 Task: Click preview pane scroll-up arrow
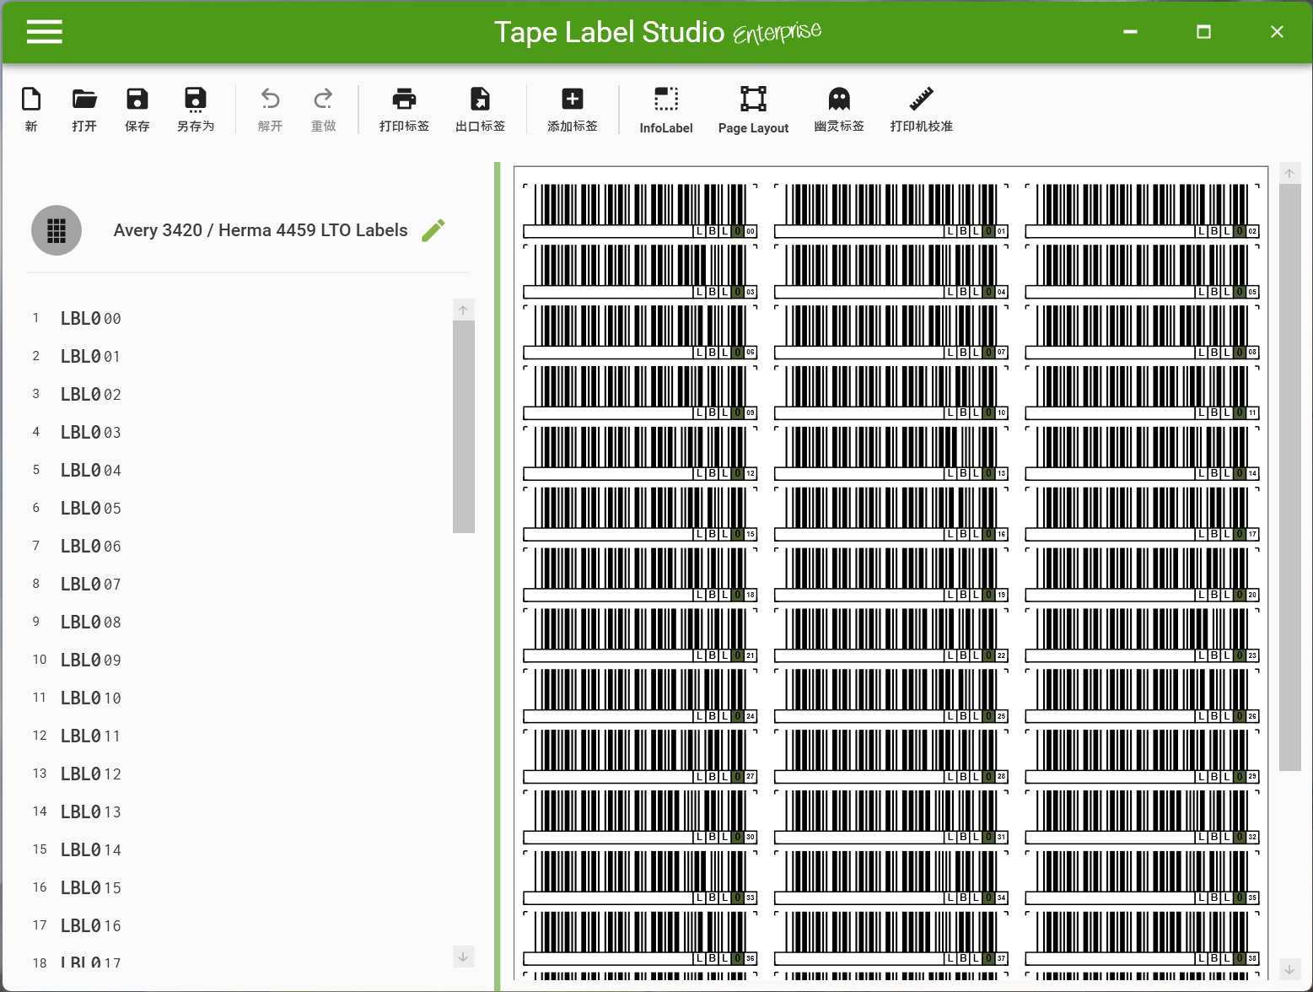tap(1289, 173)
